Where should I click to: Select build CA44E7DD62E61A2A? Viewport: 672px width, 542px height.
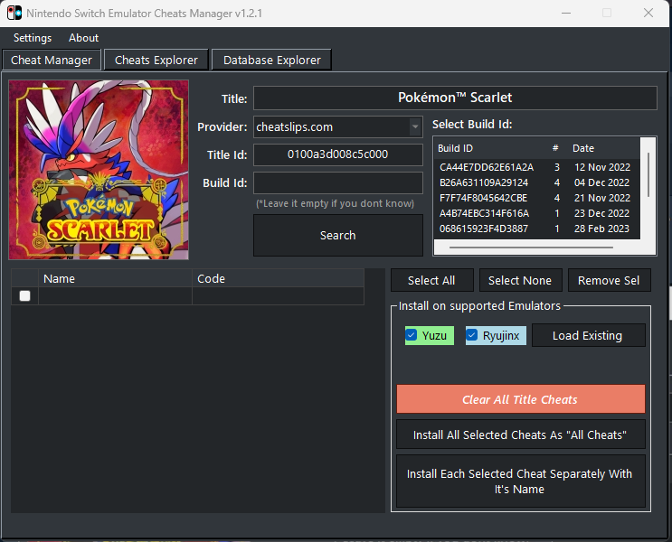(487, 167)
